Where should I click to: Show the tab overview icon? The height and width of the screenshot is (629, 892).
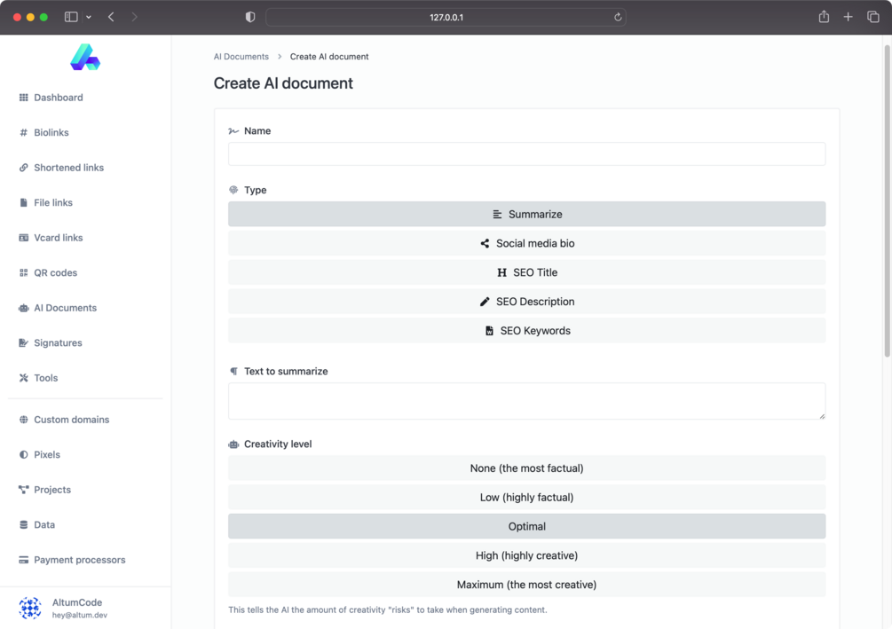(873, 17)
